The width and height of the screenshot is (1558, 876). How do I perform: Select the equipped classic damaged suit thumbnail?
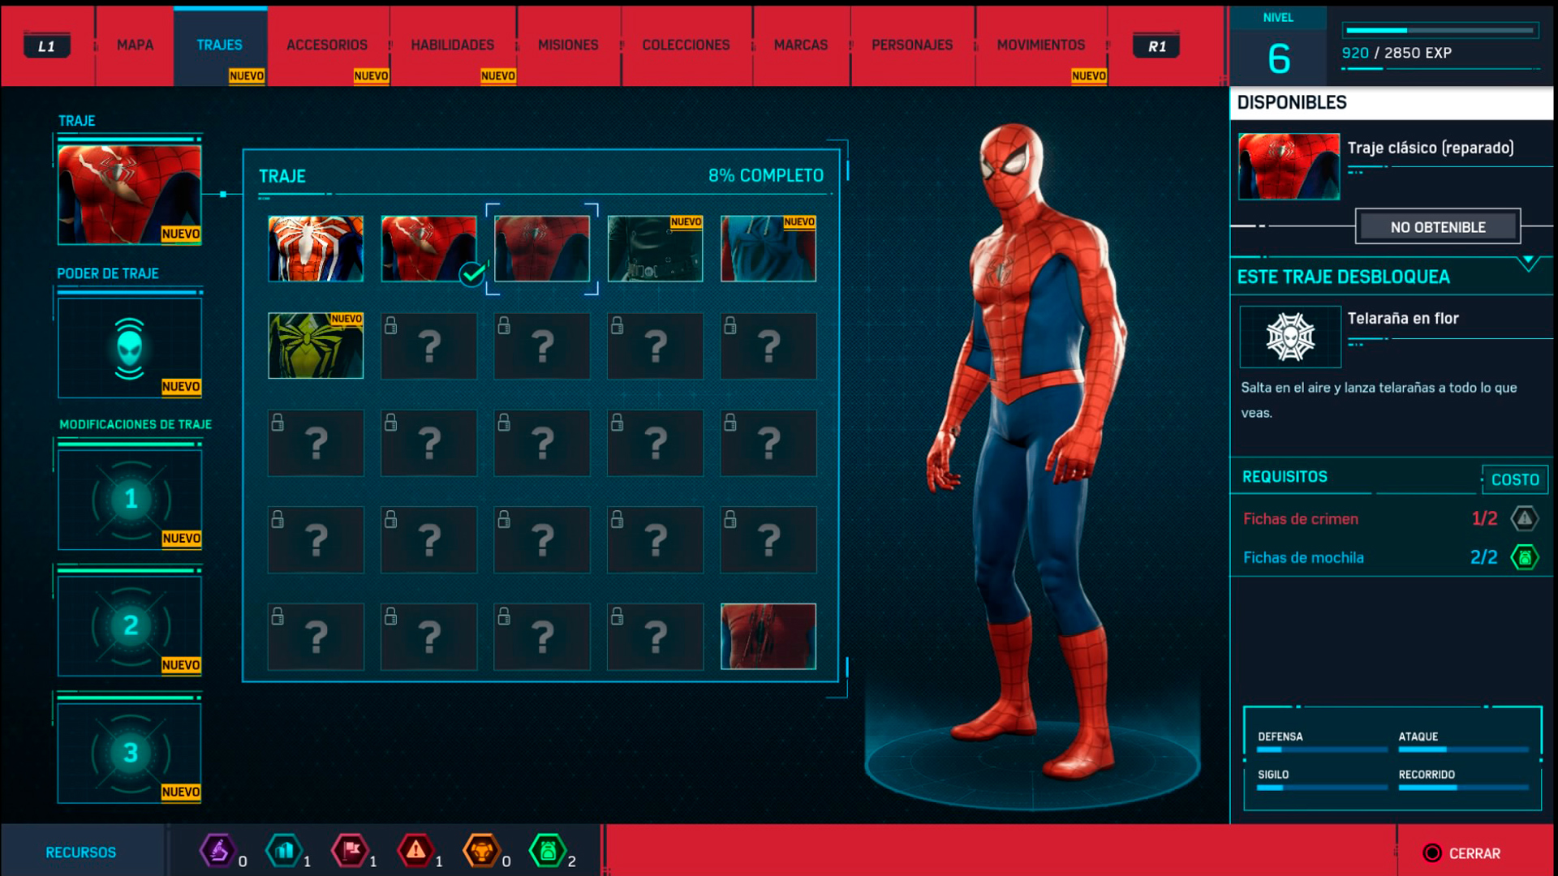(429, 249)
